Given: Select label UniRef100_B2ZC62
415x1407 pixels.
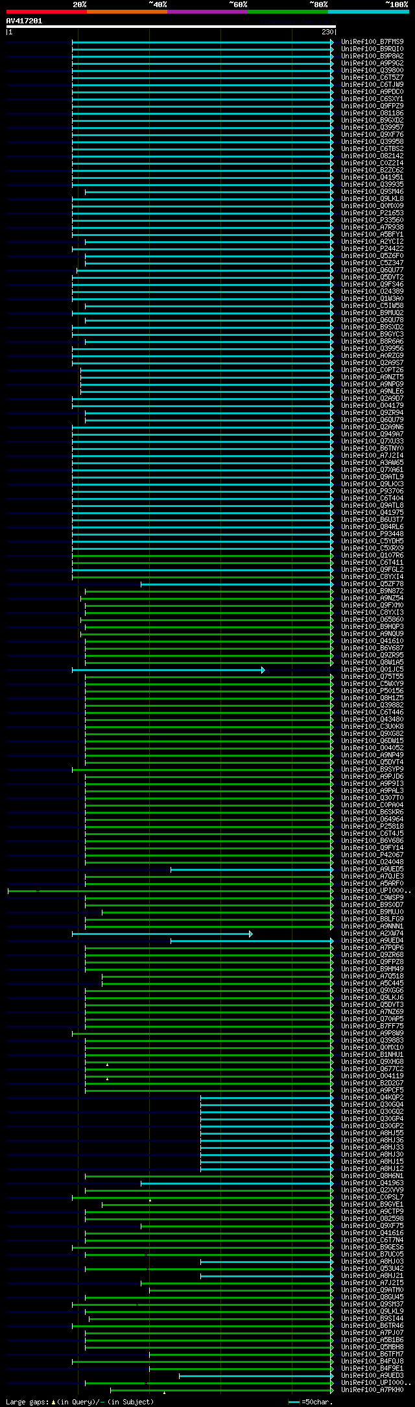Looking at the screenshot, I should pyautogui.click(x=372, y=171).
